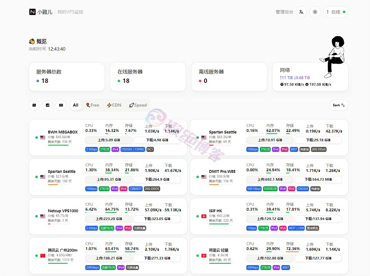Click the China flag beside 腾讯云 广州200m
The image size is (370, 276).
(x=42, y=255)
